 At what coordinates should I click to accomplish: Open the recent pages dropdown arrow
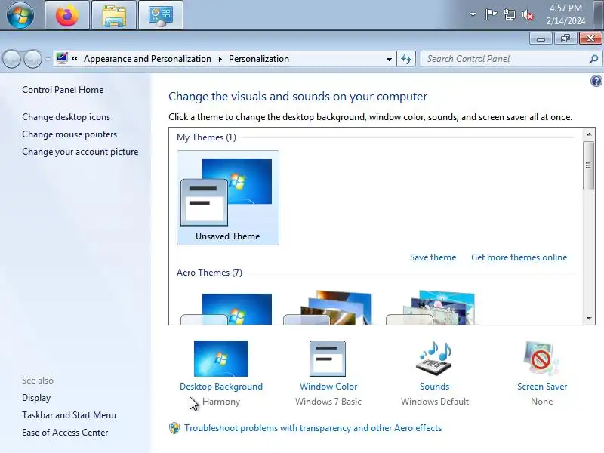pyautogui.click(x=48, y=60)
